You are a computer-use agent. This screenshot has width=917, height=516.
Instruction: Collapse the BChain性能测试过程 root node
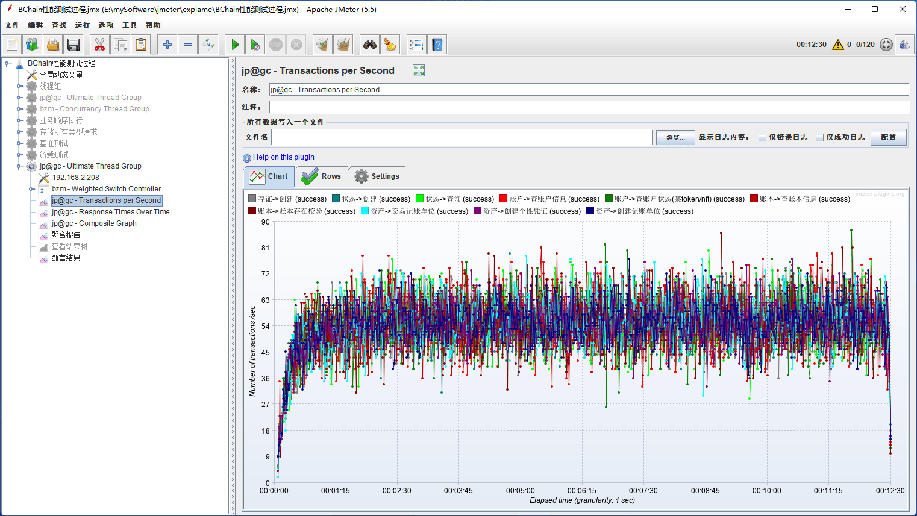[x=7, y=63]
